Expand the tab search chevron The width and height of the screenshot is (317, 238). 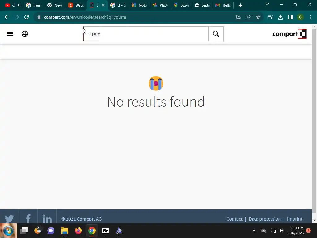267,4
